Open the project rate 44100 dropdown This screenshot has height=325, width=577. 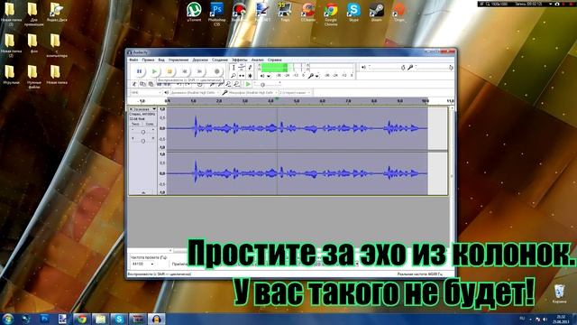(143, 264)
